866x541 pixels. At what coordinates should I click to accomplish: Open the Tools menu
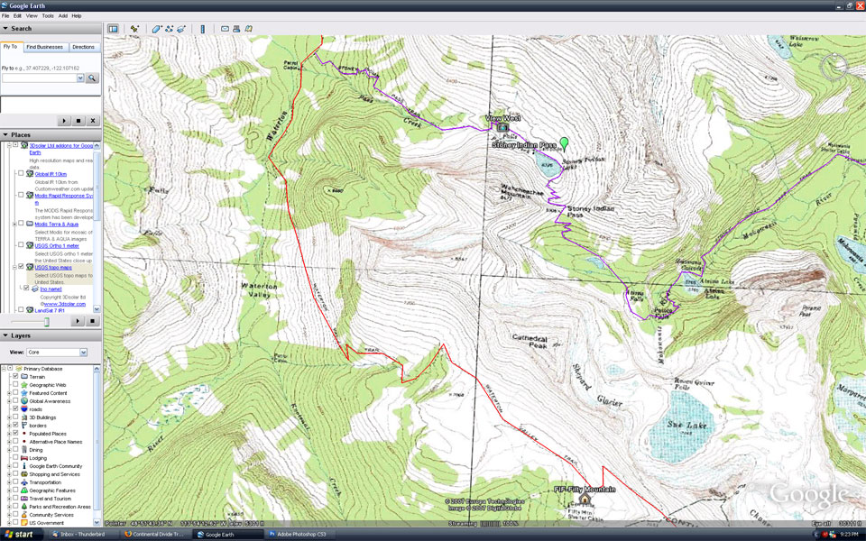click(48, 16)
